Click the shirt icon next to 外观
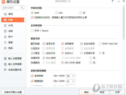Viewport: 126px width, 95px height. pyautogui.click(x=5, y=26)
